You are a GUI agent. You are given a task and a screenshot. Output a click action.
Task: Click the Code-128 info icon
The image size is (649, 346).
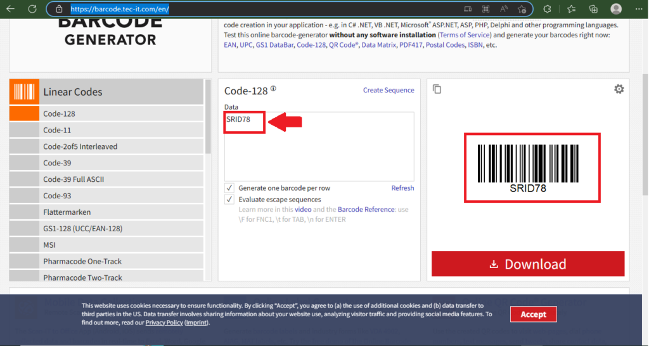coord(273,89)
